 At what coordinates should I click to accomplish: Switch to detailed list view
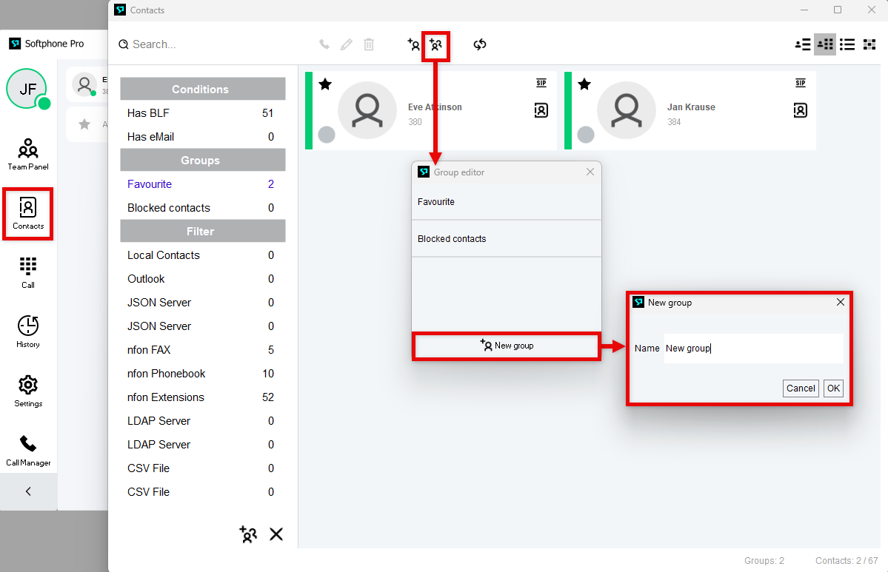click(803, 44)
